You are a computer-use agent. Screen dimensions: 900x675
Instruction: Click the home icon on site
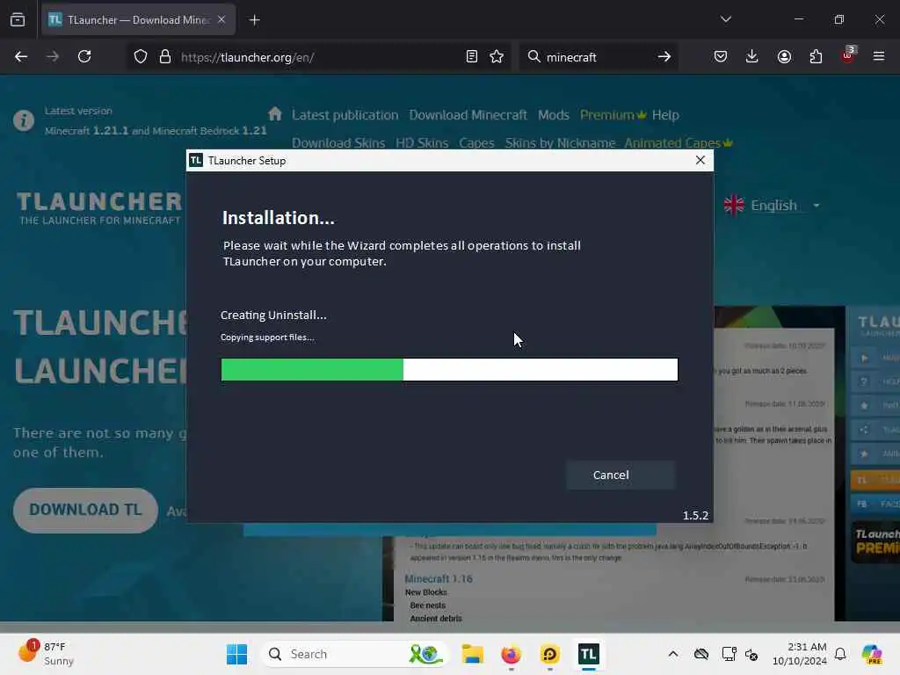pyautogui.click(x=275, y=113)
